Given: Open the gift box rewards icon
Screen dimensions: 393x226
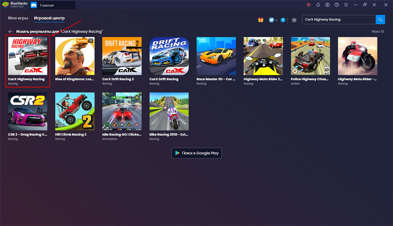Looking at the screenshot, I should (261, 20).
